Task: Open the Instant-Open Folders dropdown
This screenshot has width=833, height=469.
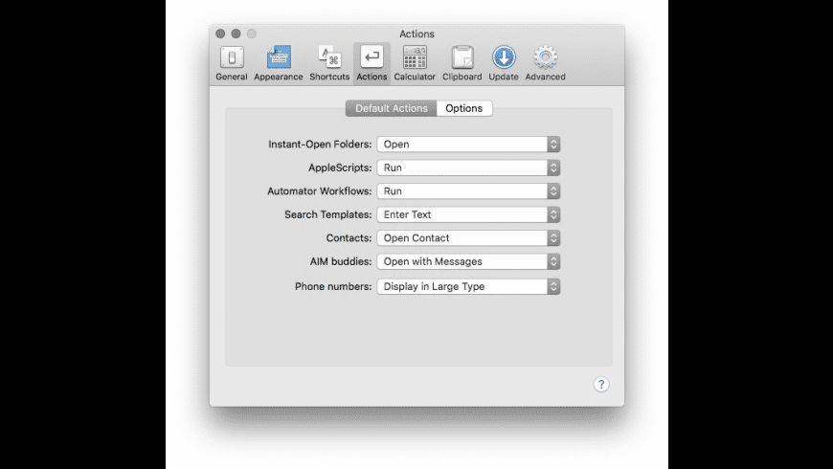Action: (468, 145)
